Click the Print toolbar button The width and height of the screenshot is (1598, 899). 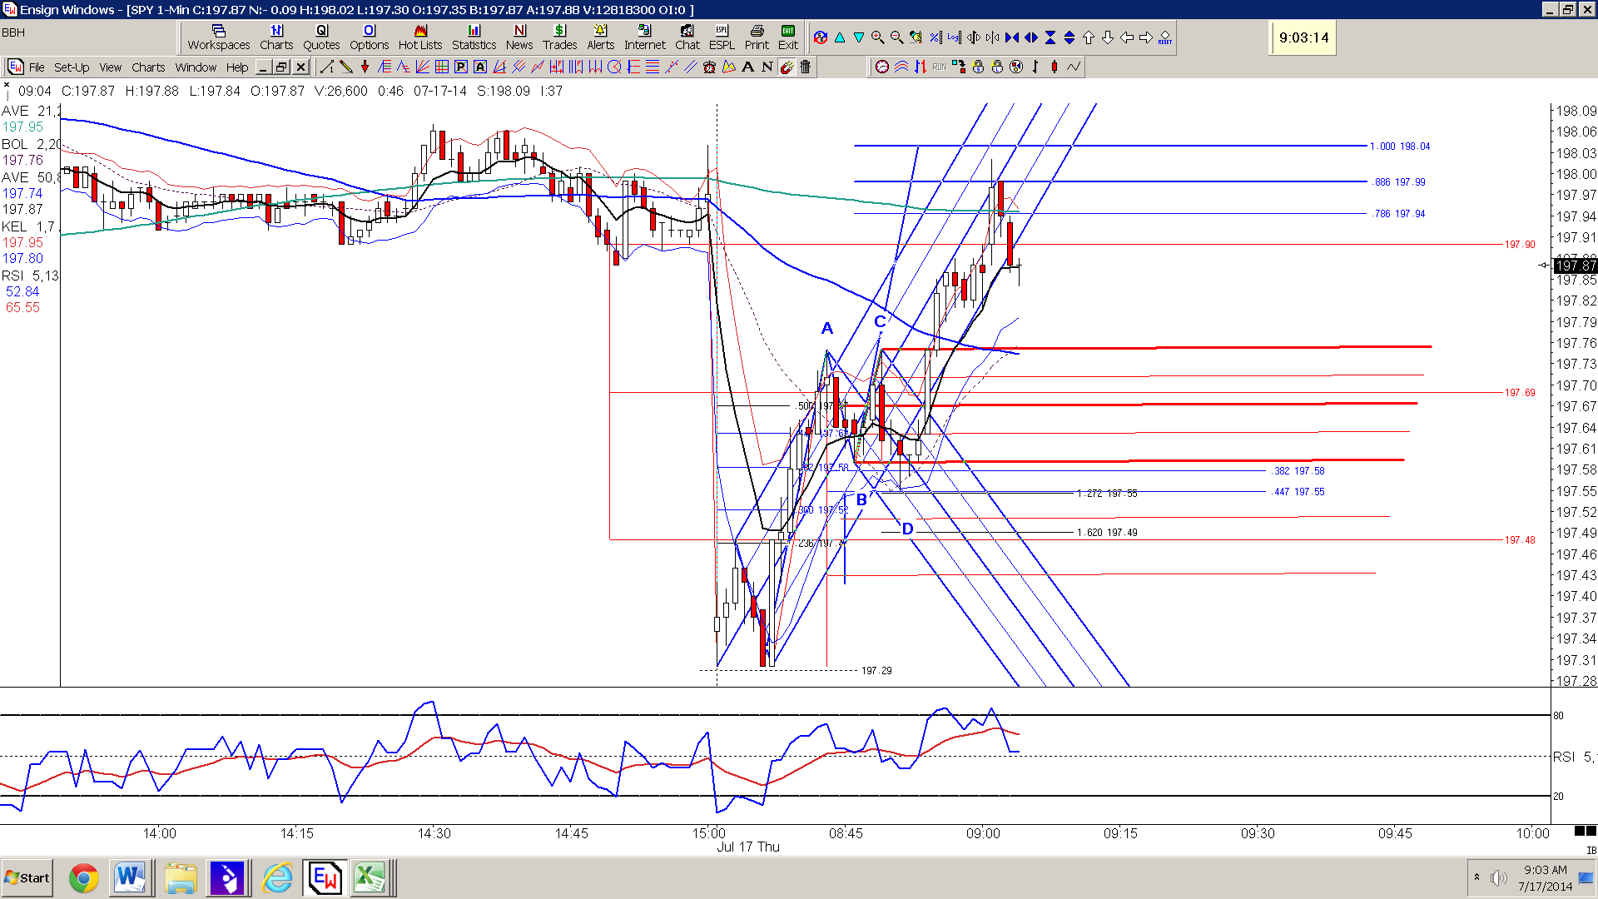tap(757, 37)
